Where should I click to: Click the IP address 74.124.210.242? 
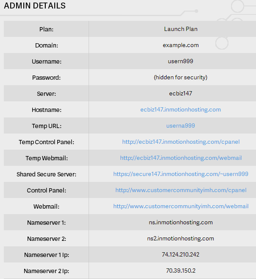(181, 254)
